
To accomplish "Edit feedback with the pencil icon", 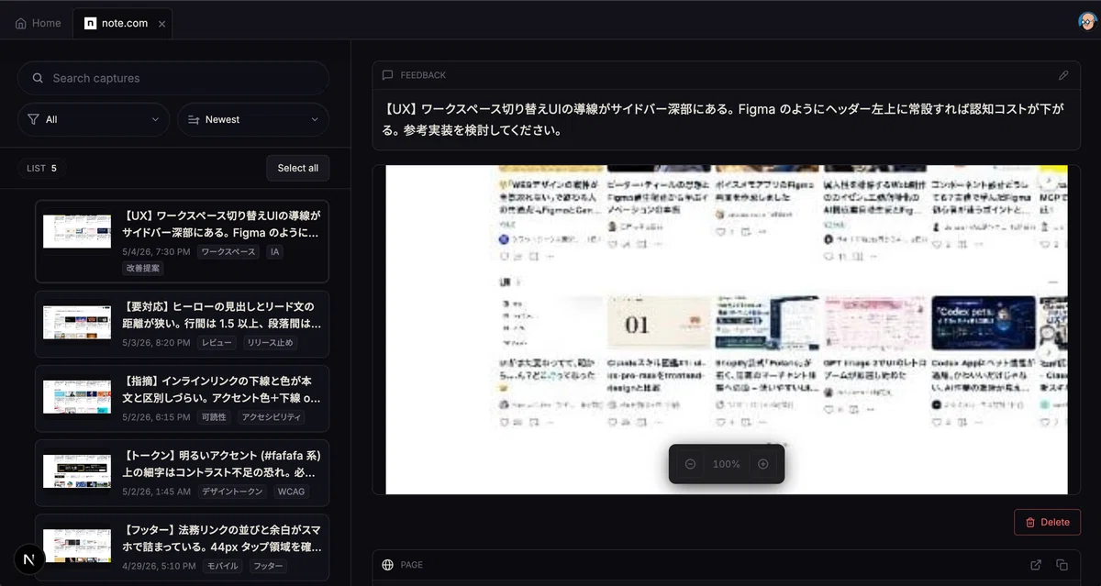I will [x=1063, y=75].
